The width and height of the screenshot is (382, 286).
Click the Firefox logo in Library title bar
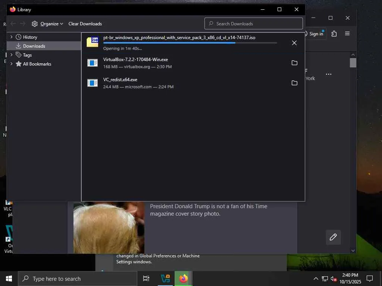pos(13,9)
